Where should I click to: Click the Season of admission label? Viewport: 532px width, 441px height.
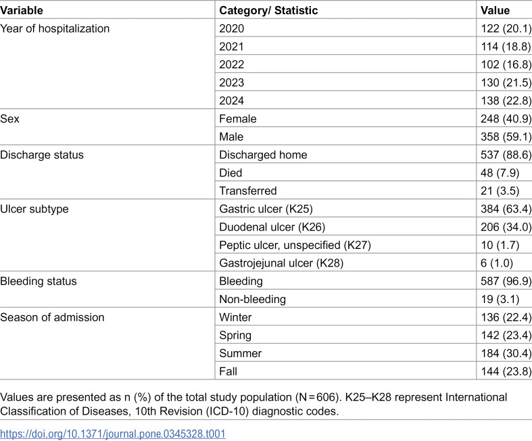[x=52, y=317]
